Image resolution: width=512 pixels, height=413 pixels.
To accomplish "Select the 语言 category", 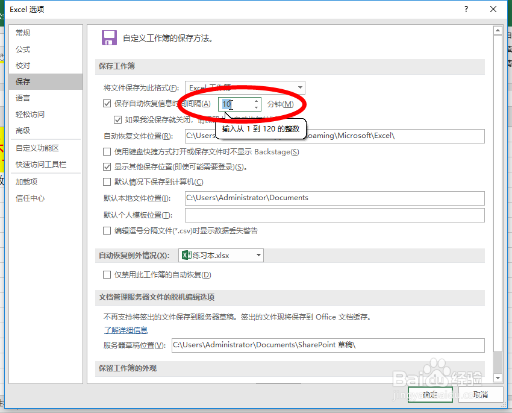I will click(46, 98).
